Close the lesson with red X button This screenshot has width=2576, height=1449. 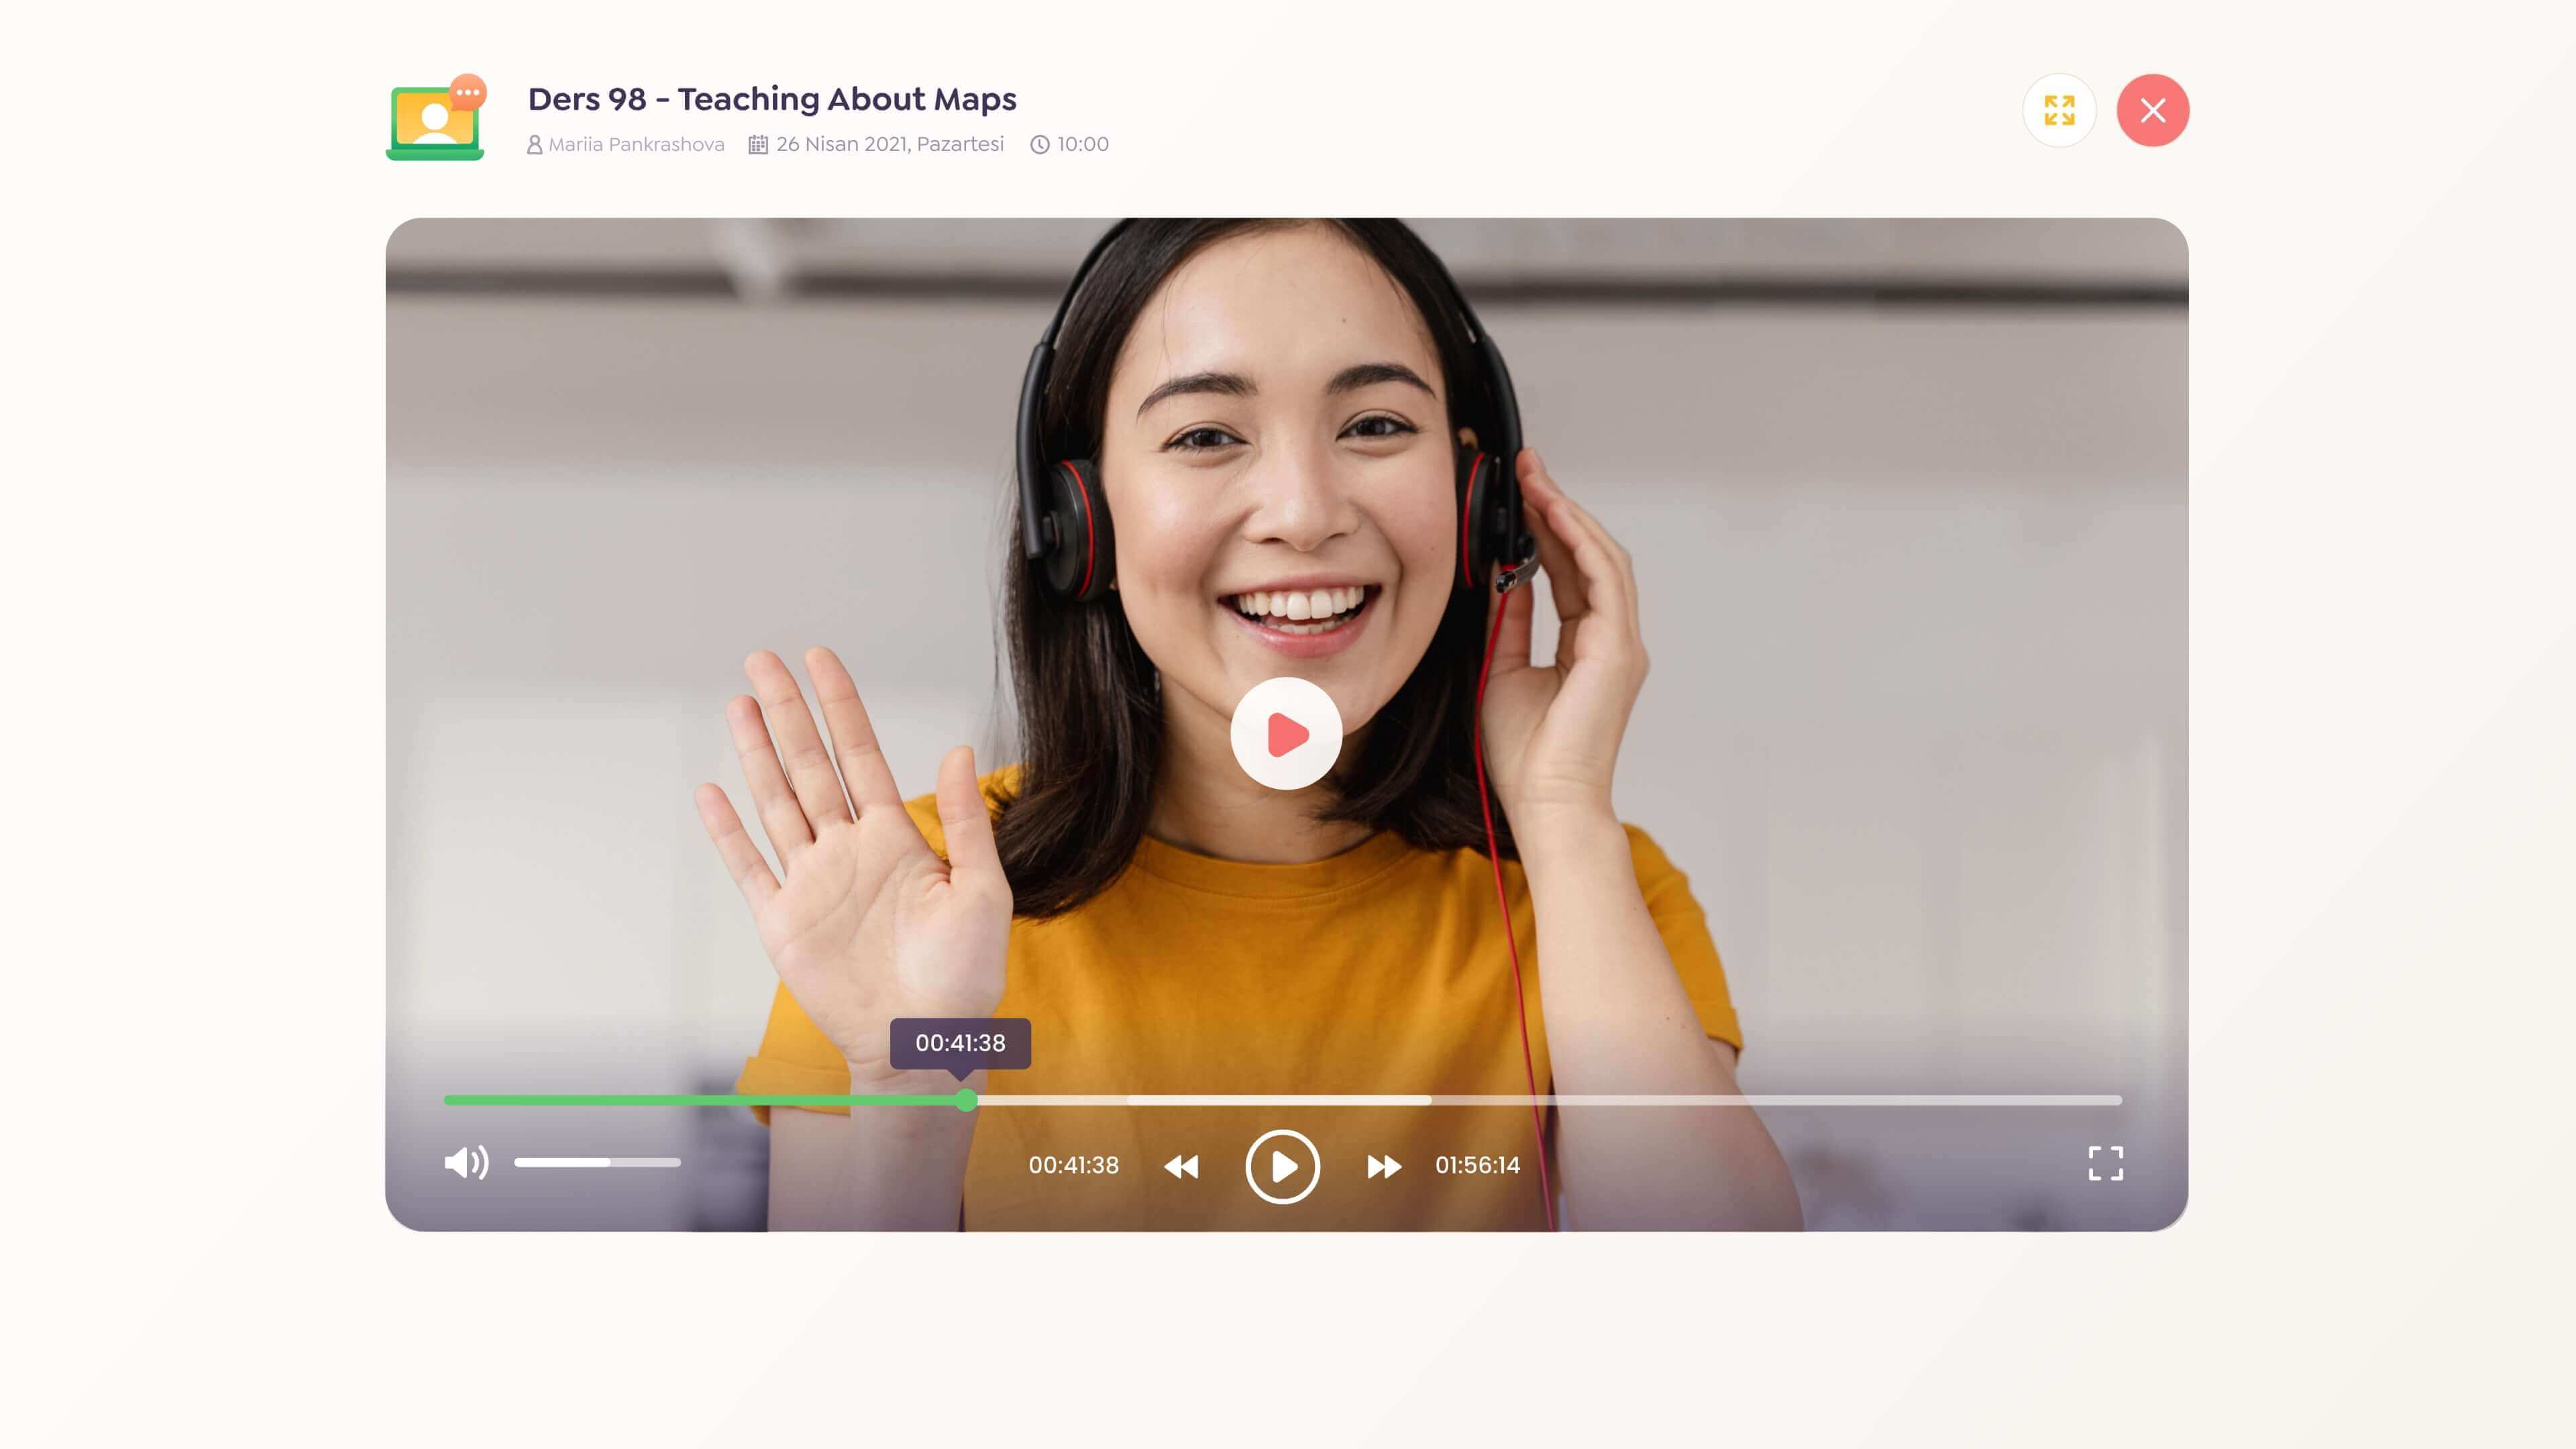(x=2153, y=110)
